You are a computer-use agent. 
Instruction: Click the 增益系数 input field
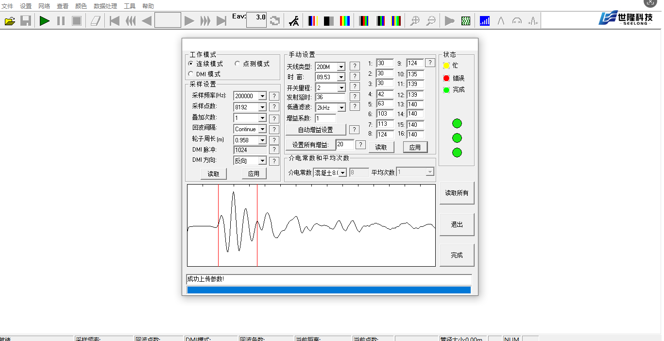point(325,118)
